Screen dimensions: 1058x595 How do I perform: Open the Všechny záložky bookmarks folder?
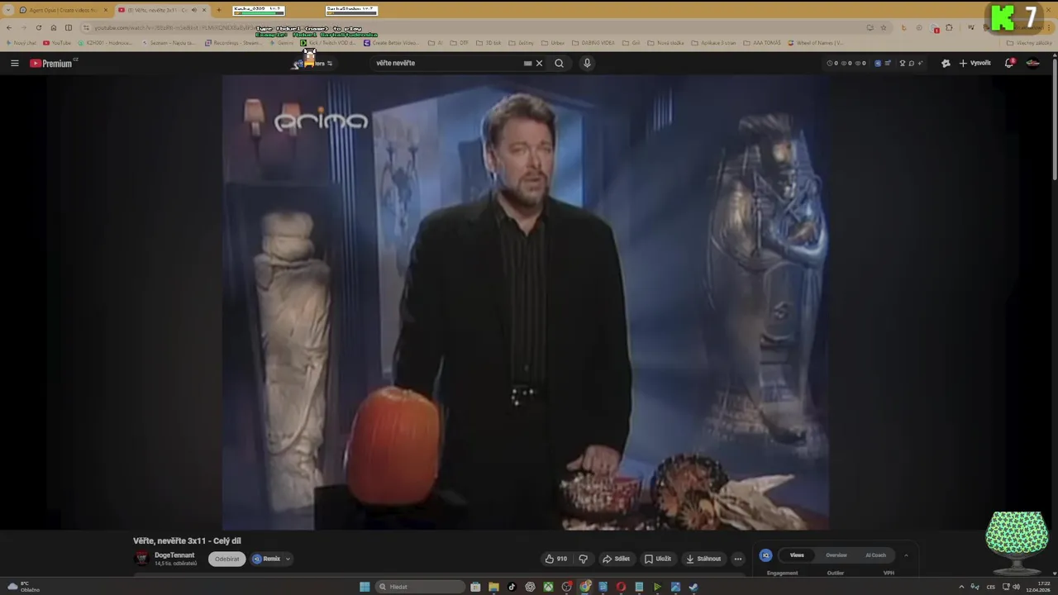pyautogui.click(x=1030, y=43)
